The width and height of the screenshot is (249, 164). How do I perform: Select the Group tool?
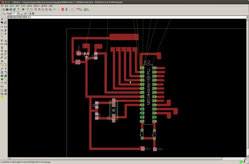pyautogui.click(x=2, y=34)
